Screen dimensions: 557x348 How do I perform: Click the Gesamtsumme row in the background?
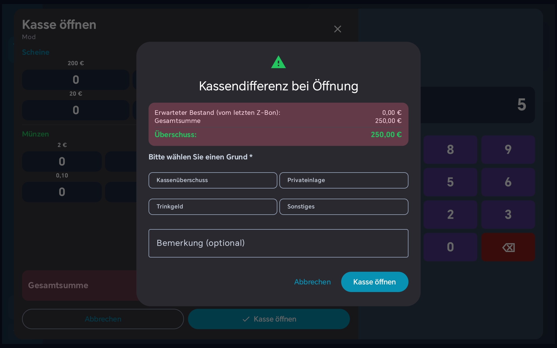click(x=58, y=285)
